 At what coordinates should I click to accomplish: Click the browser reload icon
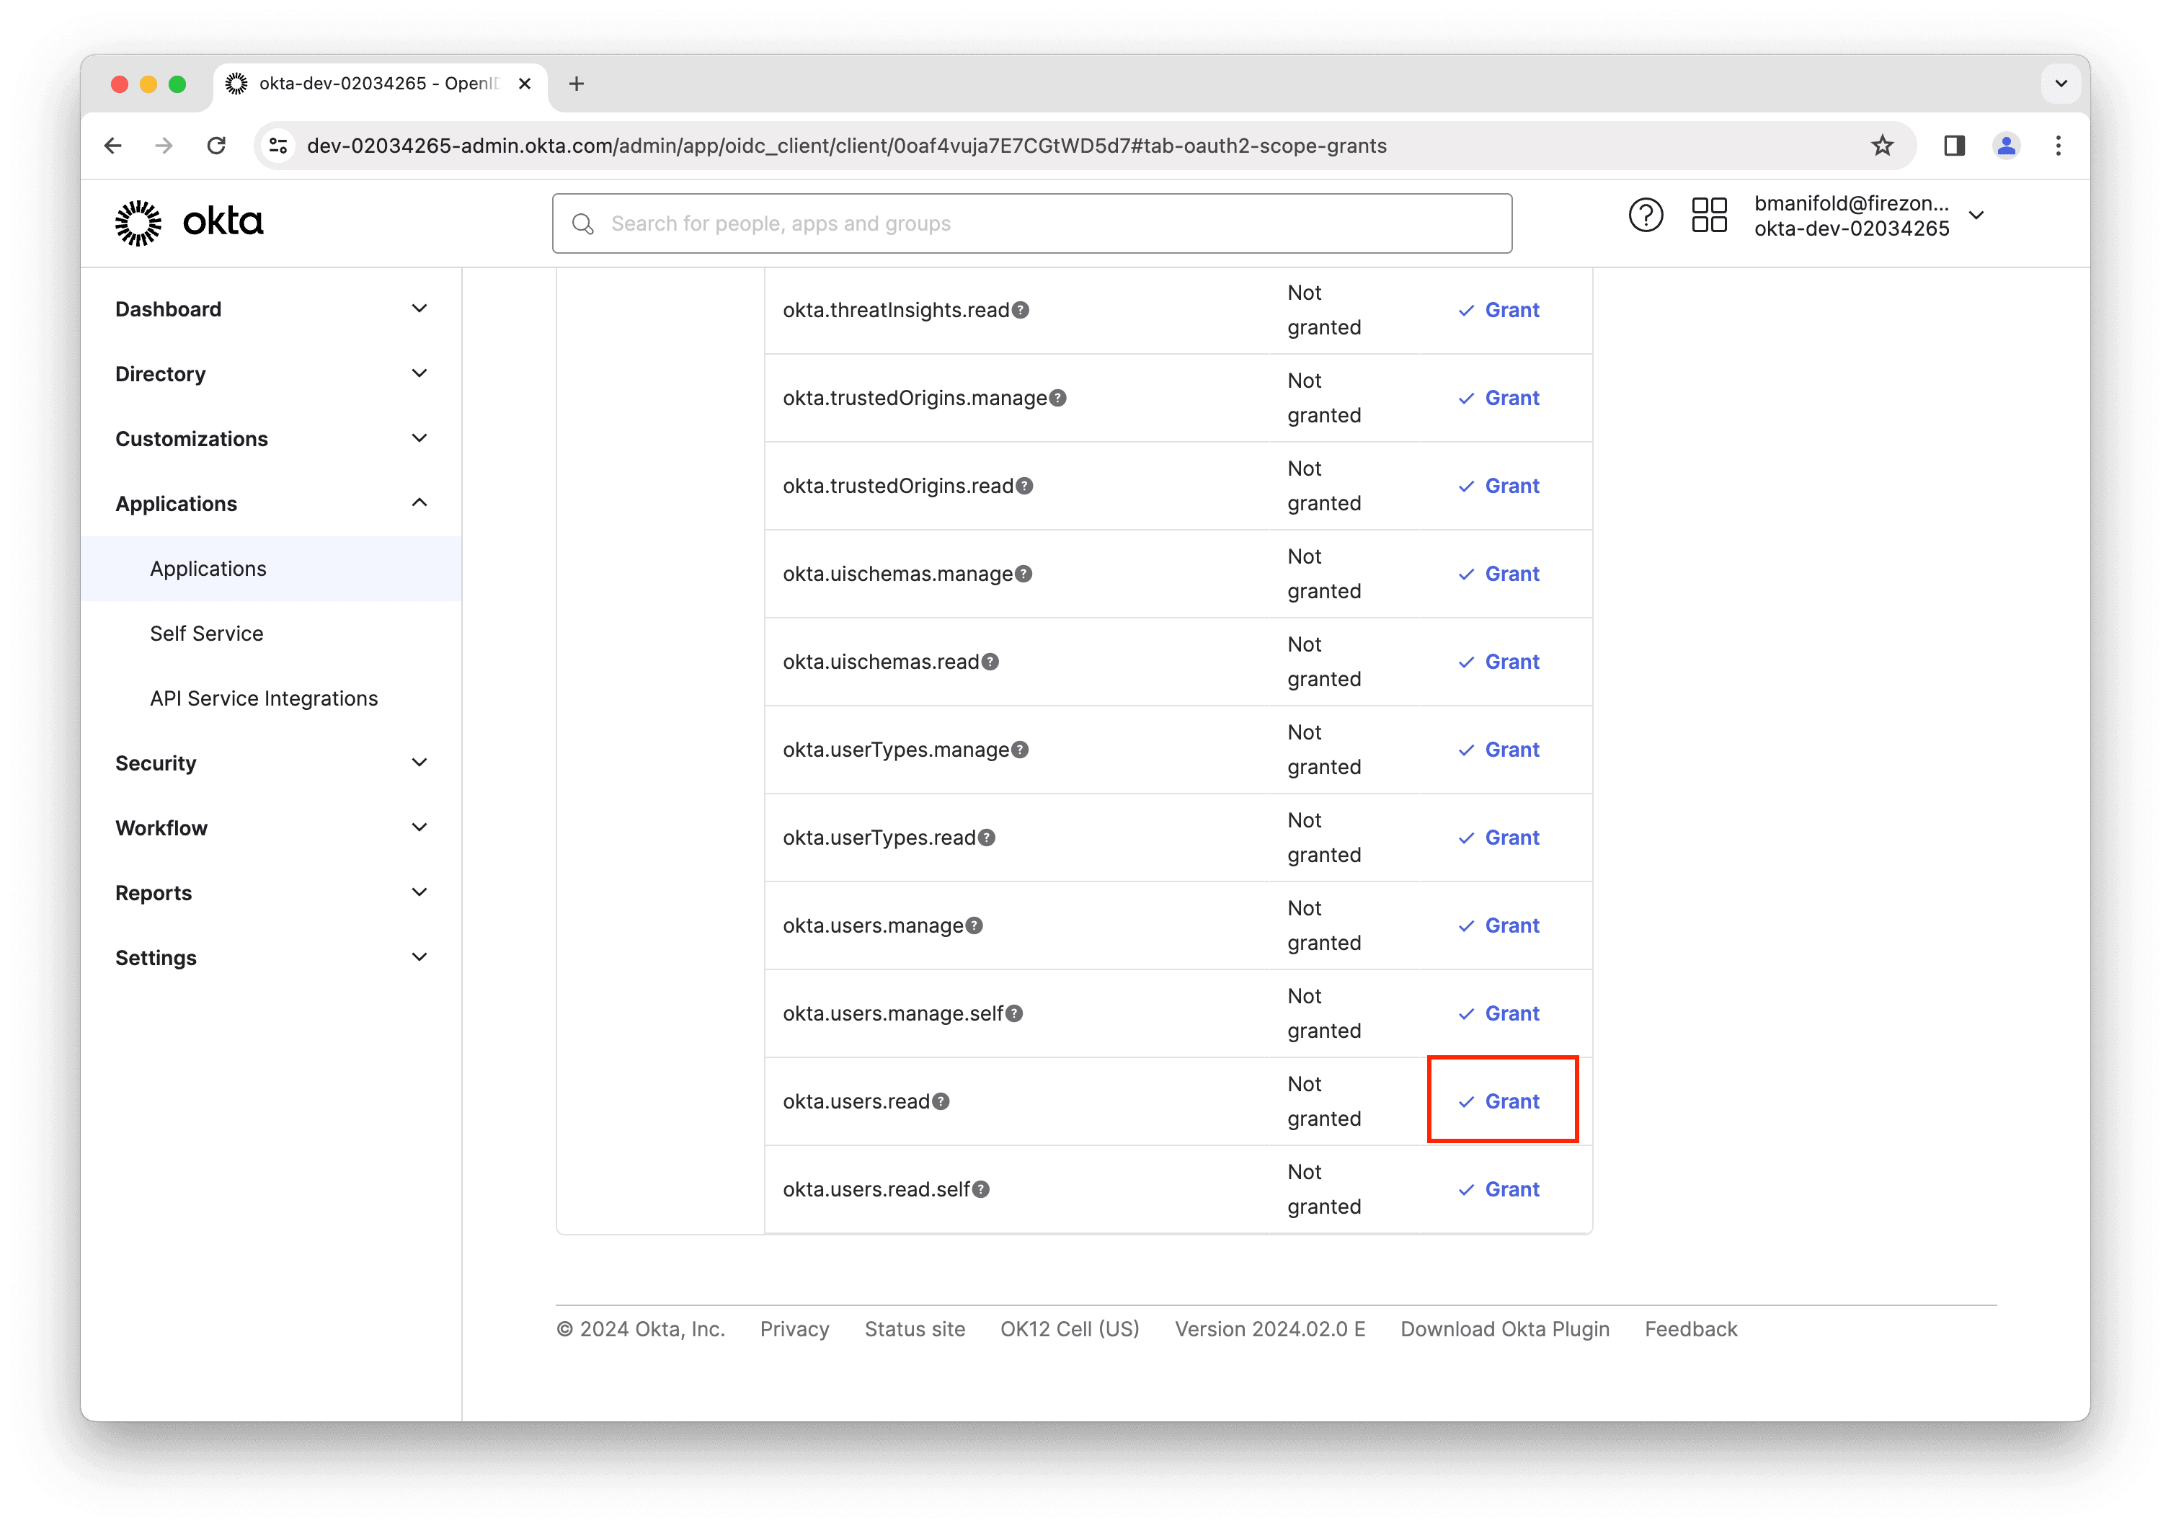click(x=216, y=146)
